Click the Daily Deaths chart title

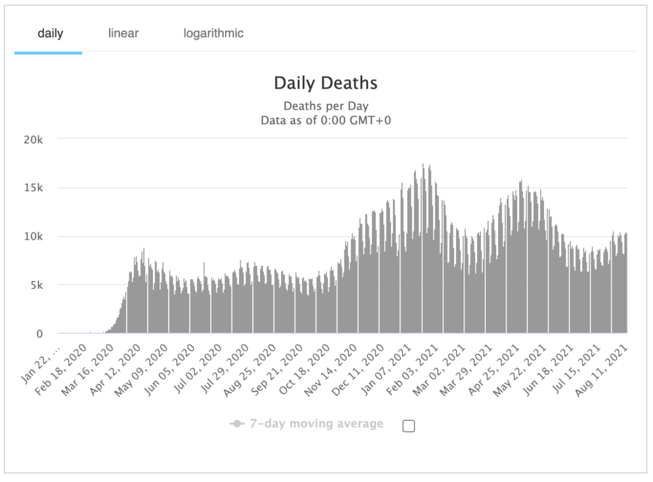click(x=326, y=83)
